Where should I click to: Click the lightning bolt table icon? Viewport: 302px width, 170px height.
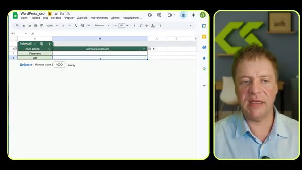coord(50,44)
